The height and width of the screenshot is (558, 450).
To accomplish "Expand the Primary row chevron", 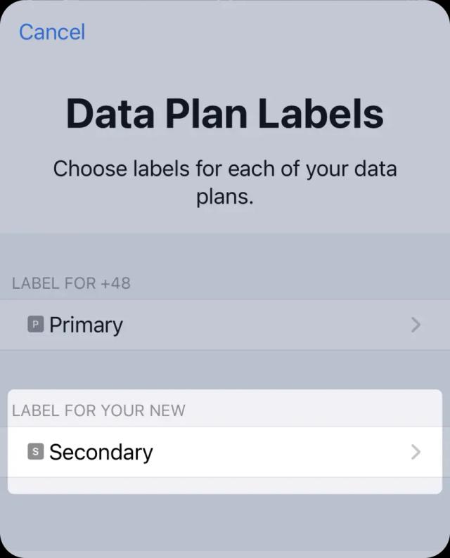I will (x=416, y=325).
